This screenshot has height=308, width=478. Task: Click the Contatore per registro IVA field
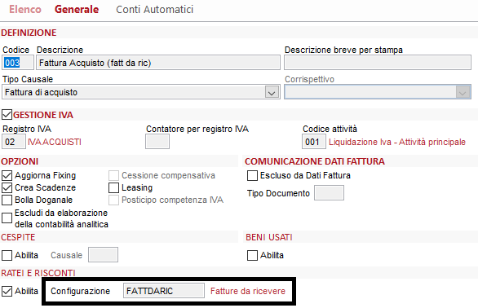pyautogui.click(x=157, y=142)
